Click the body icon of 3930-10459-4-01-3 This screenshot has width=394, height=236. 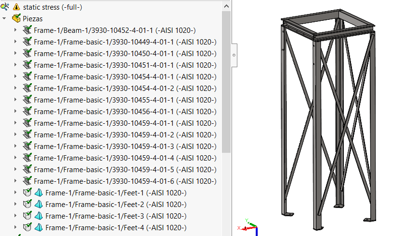click(27, 146)
